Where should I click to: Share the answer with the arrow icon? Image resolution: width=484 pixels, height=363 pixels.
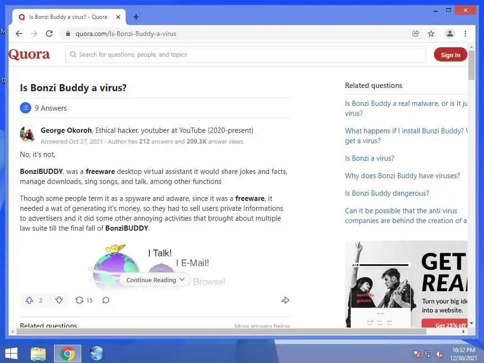click(285, 300)
